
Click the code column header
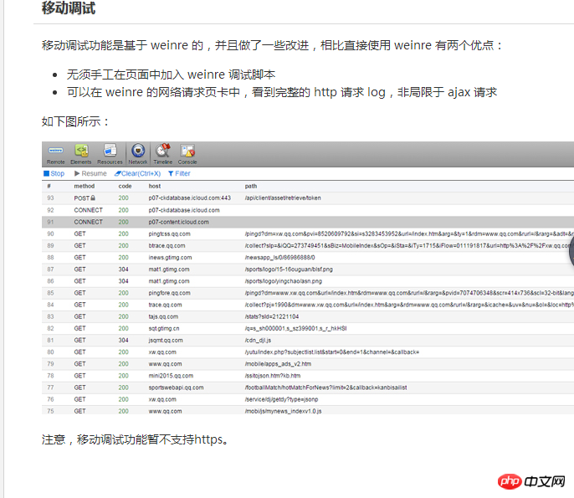tap(125, 186)
